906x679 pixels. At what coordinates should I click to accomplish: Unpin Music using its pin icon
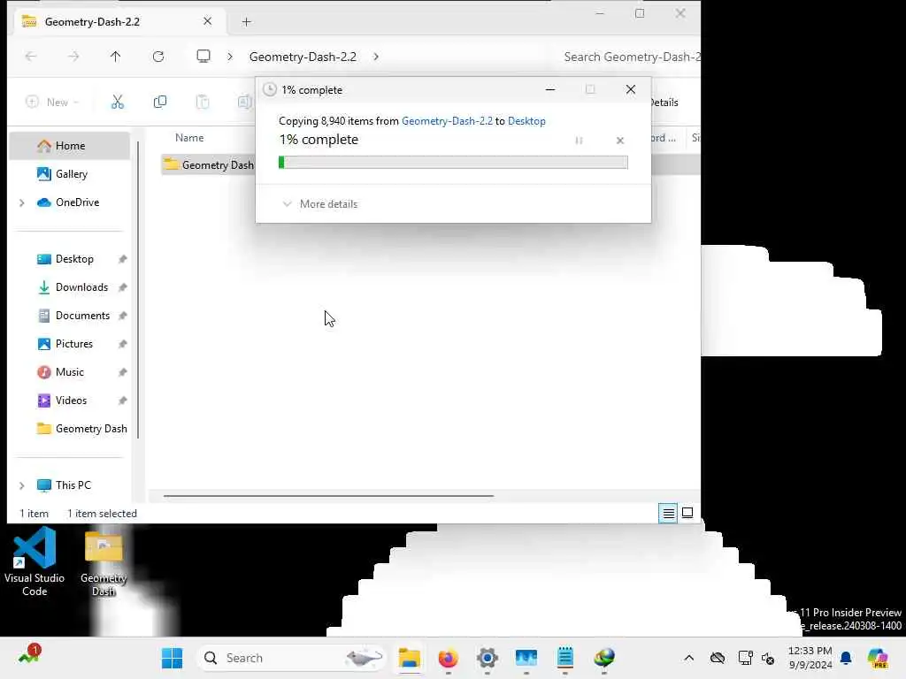point(122,372)
